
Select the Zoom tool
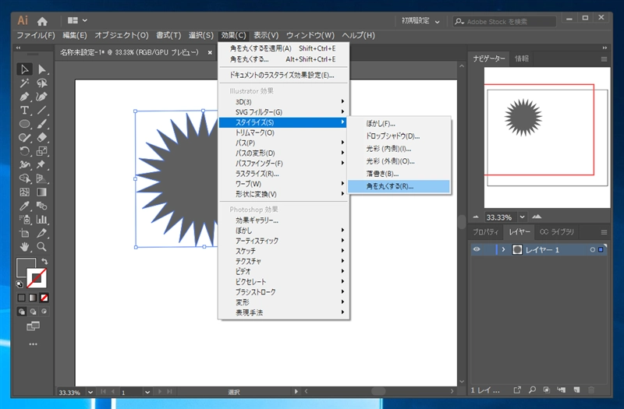42,247
